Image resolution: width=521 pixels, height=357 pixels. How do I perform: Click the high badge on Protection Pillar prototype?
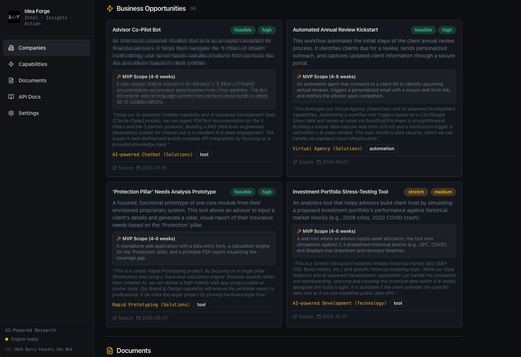tap(267, 192)
